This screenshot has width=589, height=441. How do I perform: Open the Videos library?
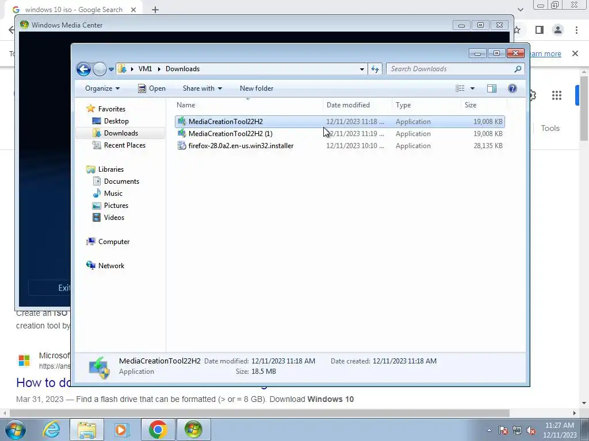tap(114, 218)
